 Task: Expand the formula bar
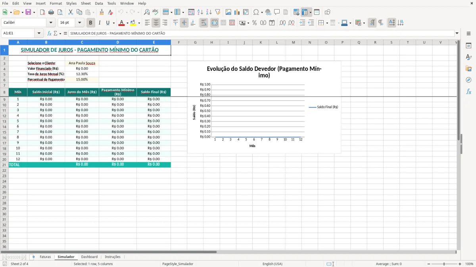pyautogui.click(x=457, y=34)
